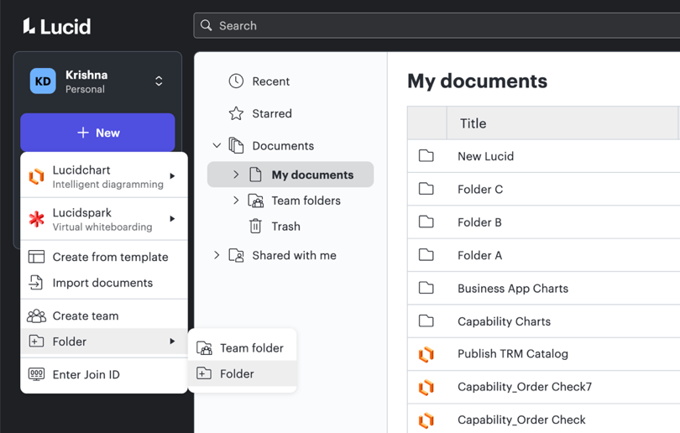Expand the Folder submenu arrow

[172, 342]
